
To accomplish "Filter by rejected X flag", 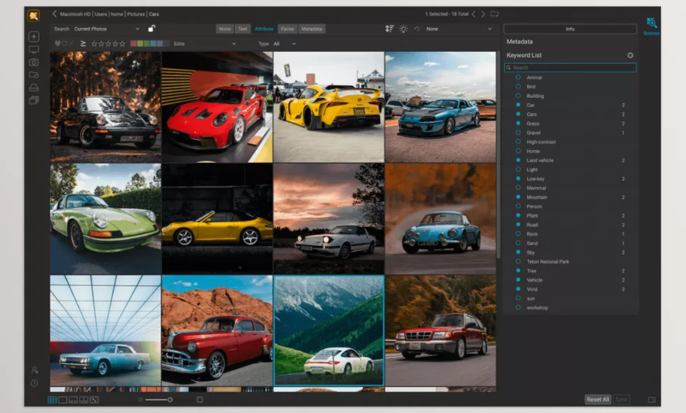I will [x=71, y=44].
